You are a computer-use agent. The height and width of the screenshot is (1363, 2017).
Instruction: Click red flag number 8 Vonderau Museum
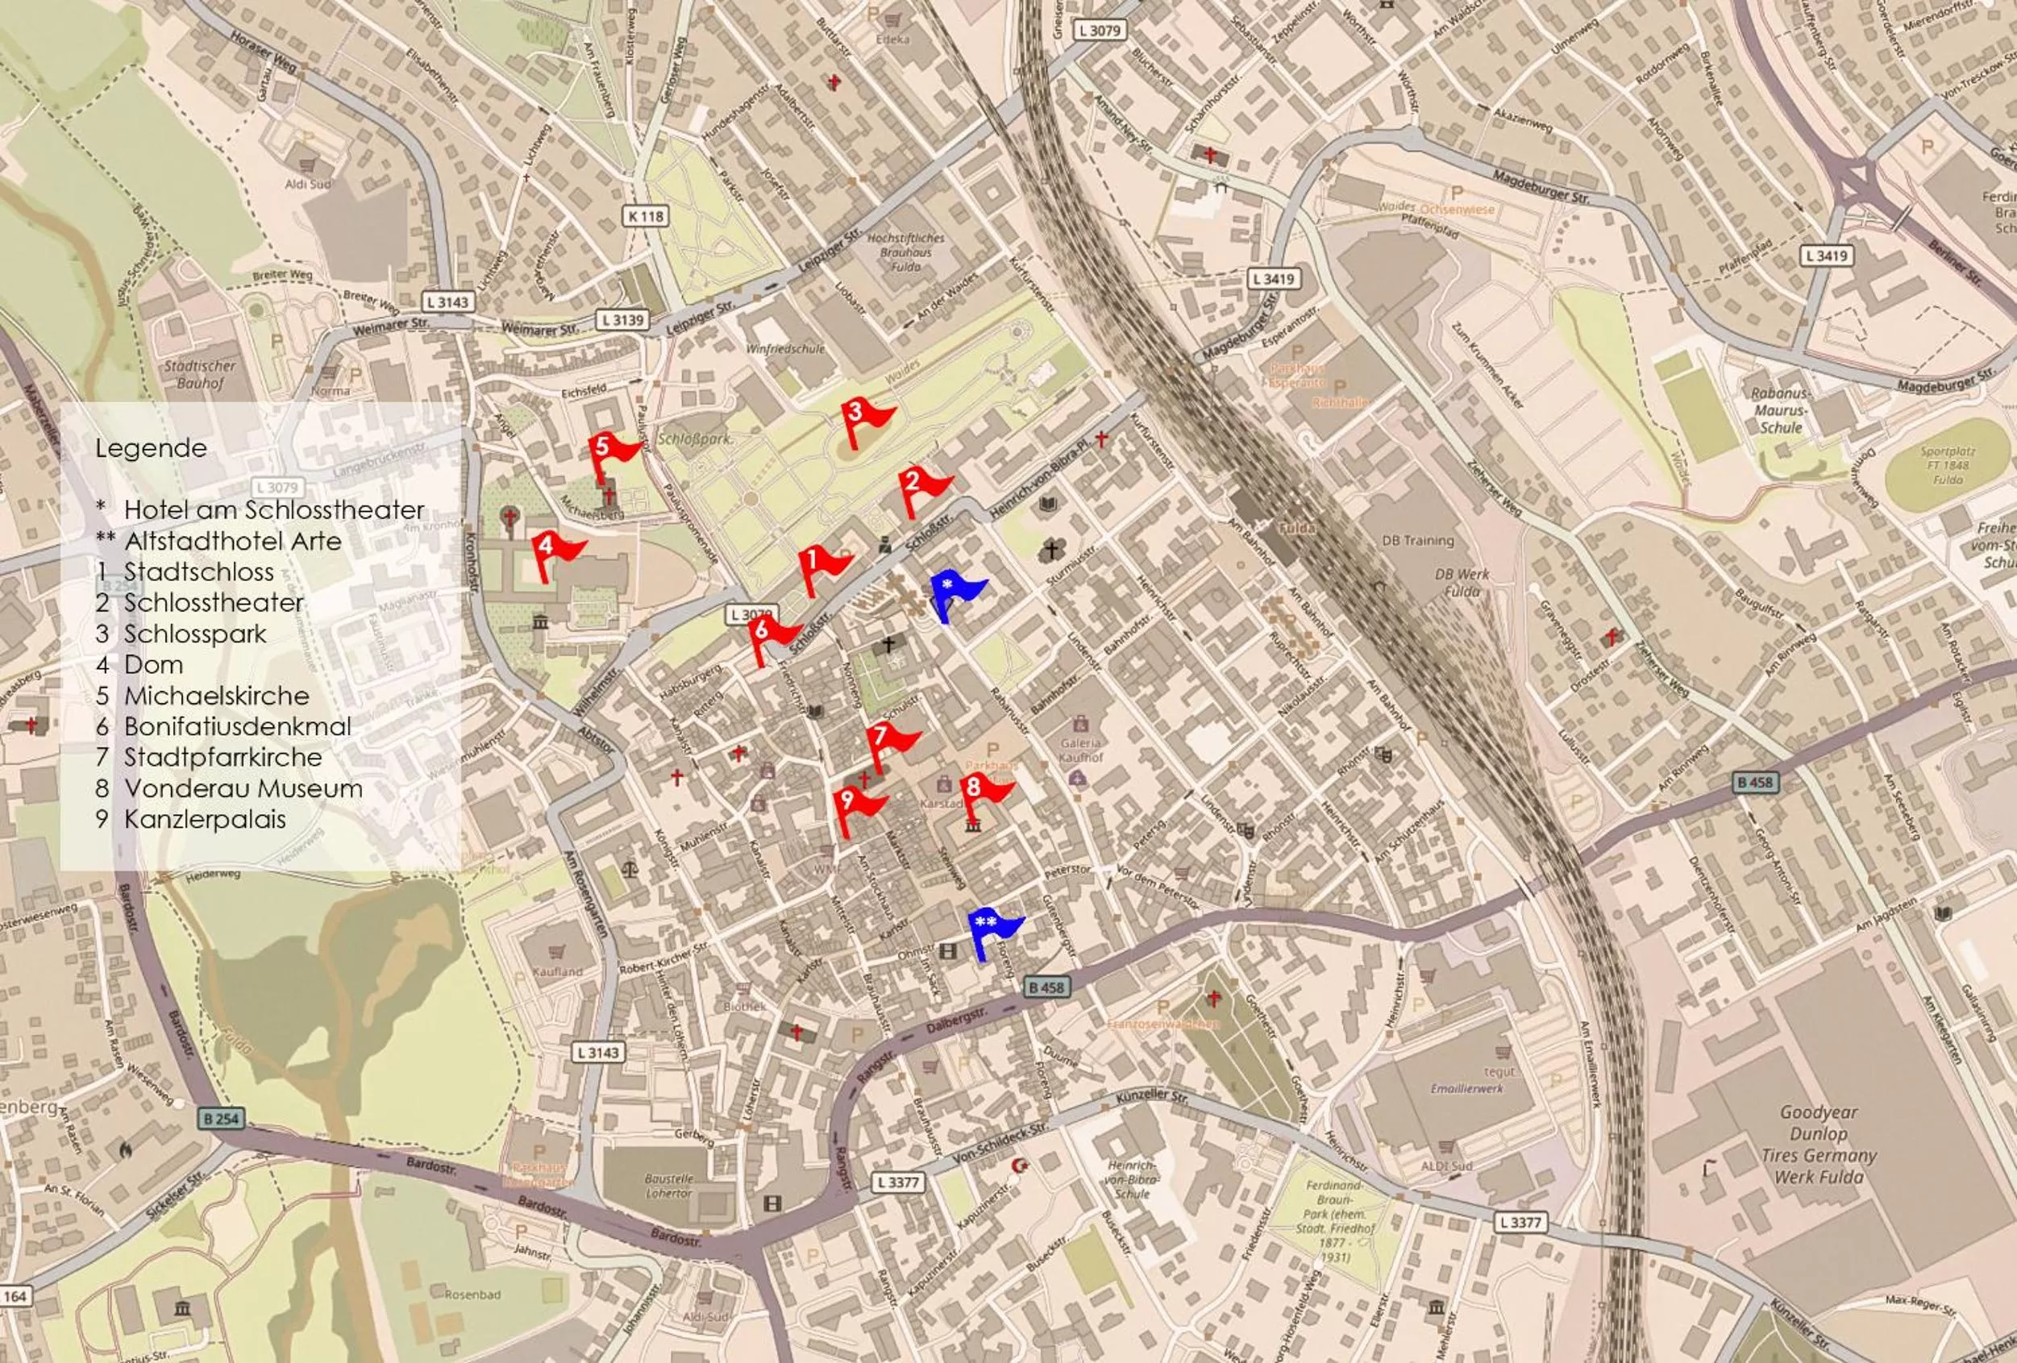(x=981, y=788)
